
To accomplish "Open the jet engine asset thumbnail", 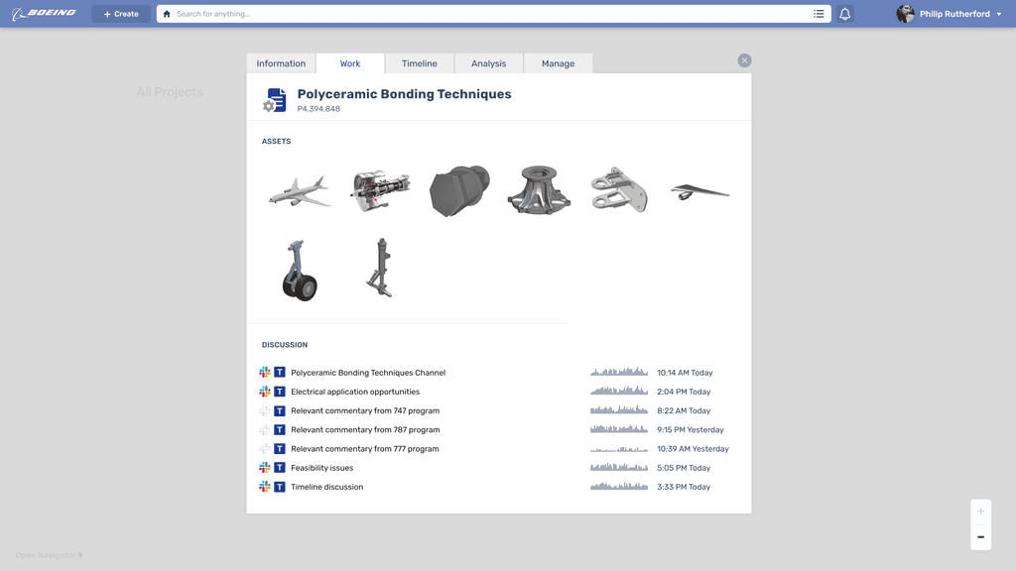I will [x=380, y=191].
